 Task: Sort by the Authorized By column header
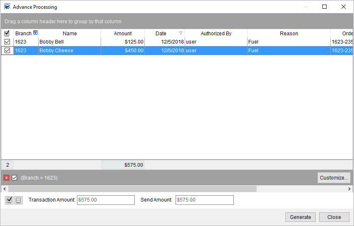coord(216,34)
